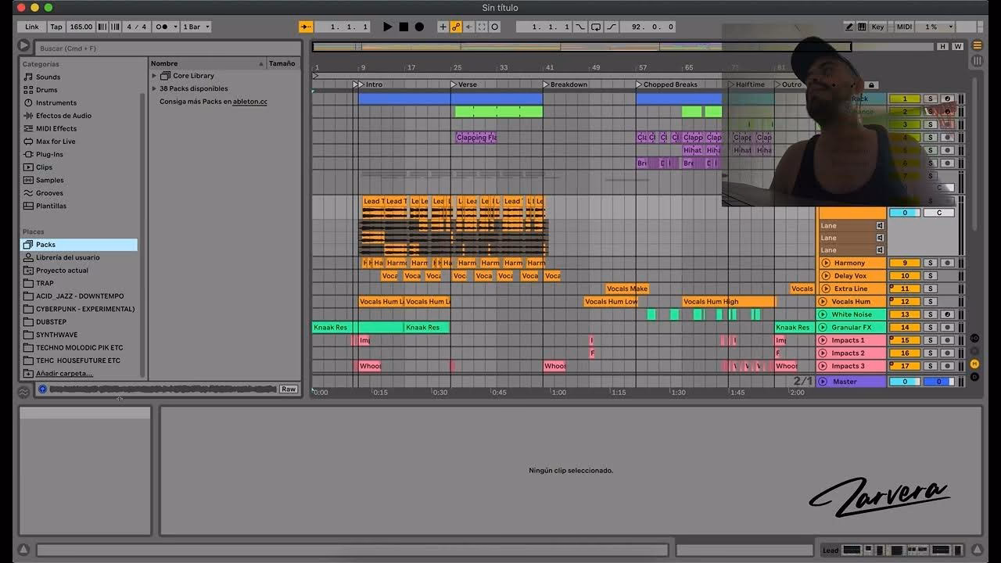Open the 1 Bar quantization dropdown
Screen dimensions: 1001x563
[194, 26]
